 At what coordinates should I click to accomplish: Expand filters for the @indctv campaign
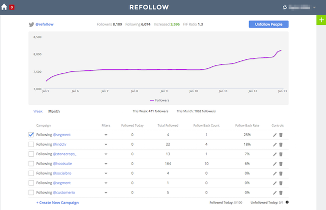coord(106,145)
